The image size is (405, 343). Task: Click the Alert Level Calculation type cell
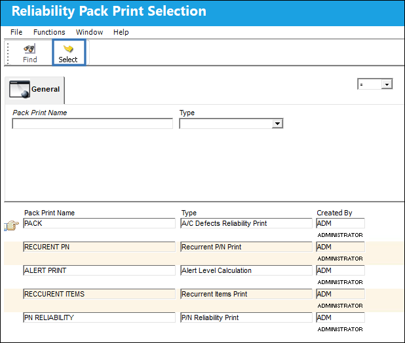click(x=246, y=270)
